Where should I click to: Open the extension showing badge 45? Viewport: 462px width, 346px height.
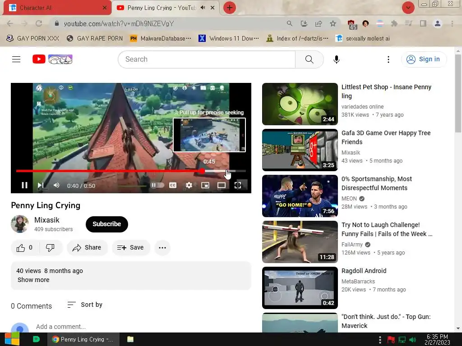click(351, 24)
